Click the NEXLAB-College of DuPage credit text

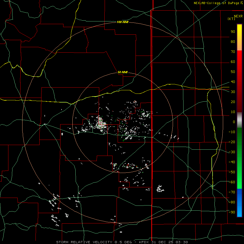[x=218, y=3]
